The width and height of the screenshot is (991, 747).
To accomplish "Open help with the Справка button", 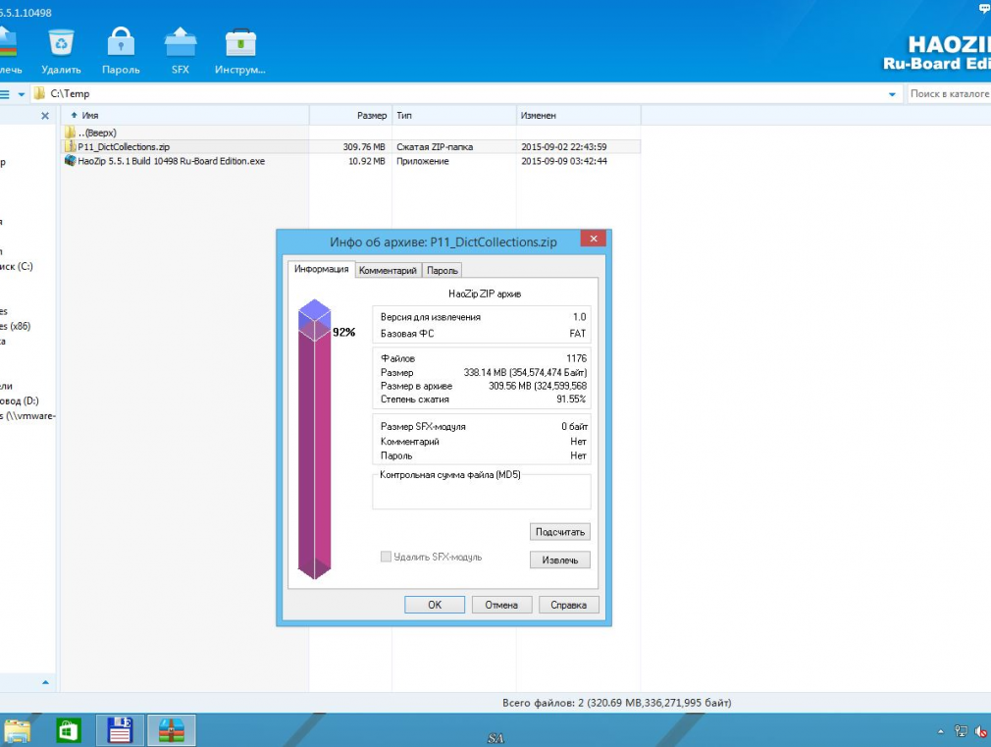I will click(x=568, y=605).
